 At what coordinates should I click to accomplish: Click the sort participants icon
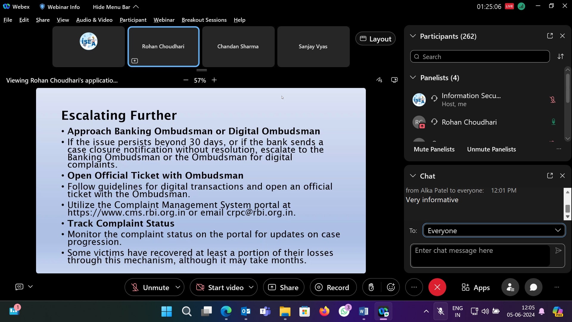561,56
